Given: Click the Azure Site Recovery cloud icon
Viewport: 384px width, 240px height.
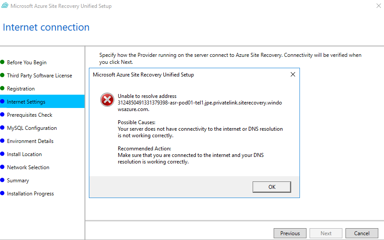Looking at the screenshot, I should pyautogui.click(x=5, y=5).
